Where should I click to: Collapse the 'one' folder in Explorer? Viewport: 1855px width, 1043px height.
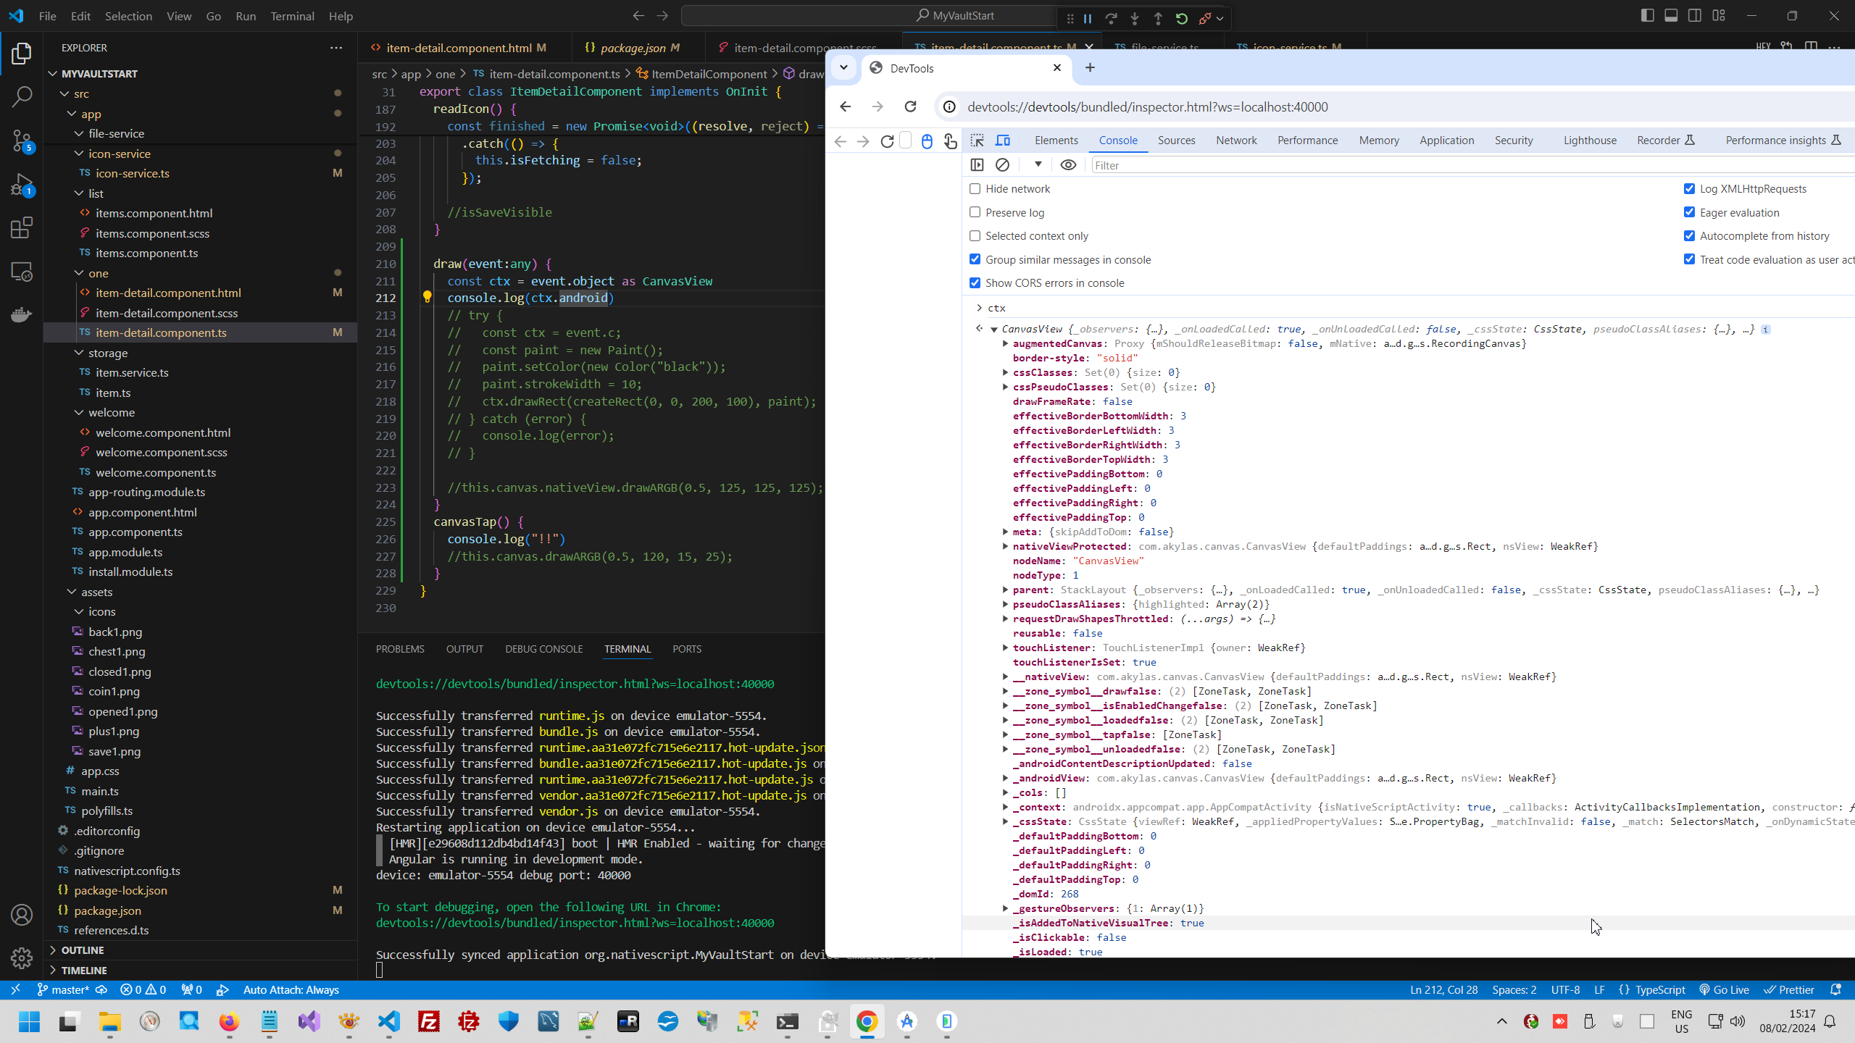(80, 273)
